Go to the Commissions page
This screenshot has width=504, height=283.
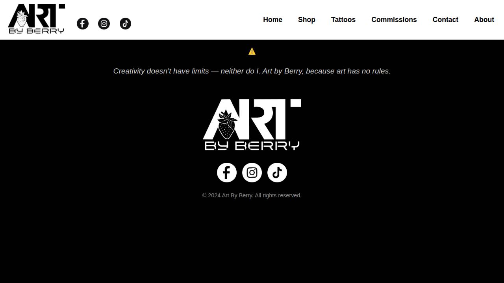click(x=394, y=20)
